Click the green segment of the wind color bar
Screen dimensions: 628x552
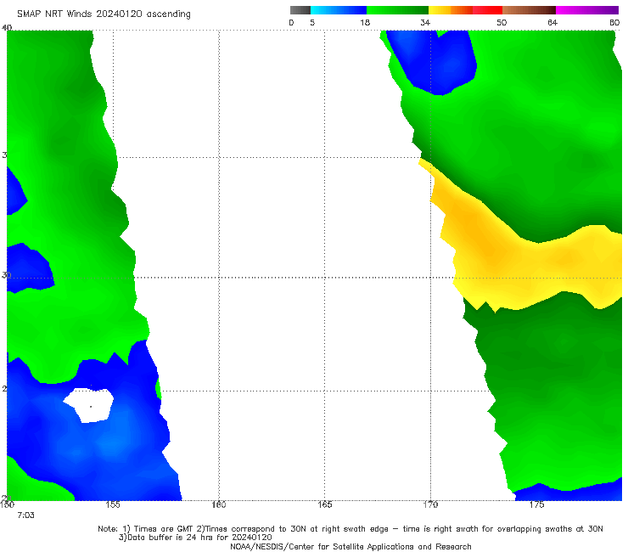[x=397, y=10]
